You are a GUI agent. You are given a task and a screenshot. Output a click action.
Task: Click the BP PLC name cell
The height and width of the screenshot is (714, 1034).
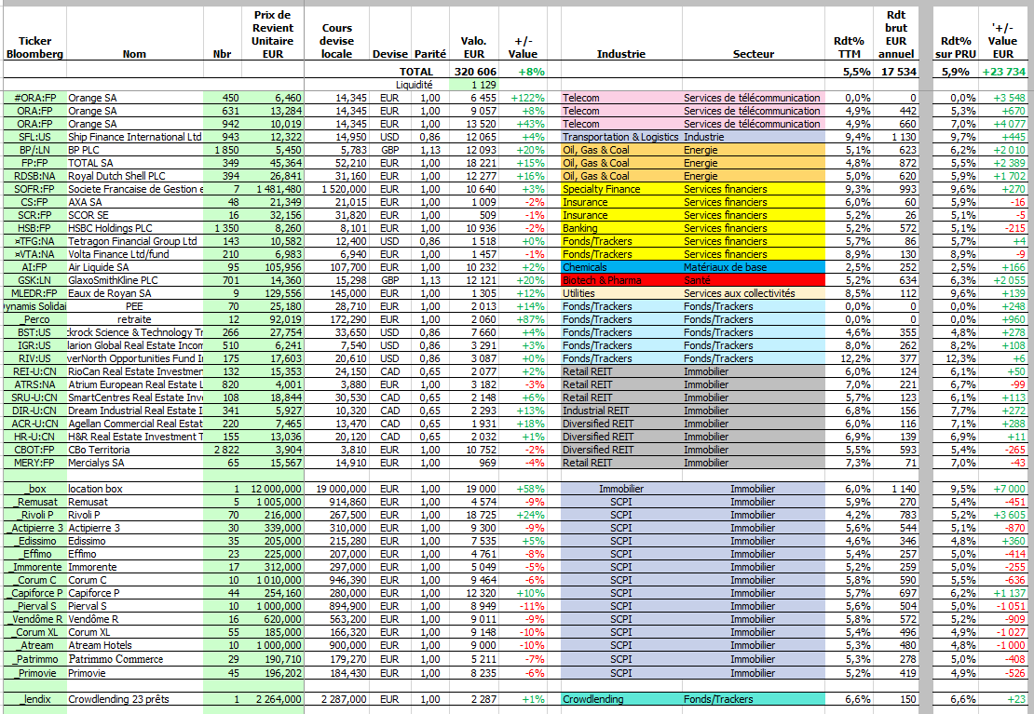tap(135, 150)
